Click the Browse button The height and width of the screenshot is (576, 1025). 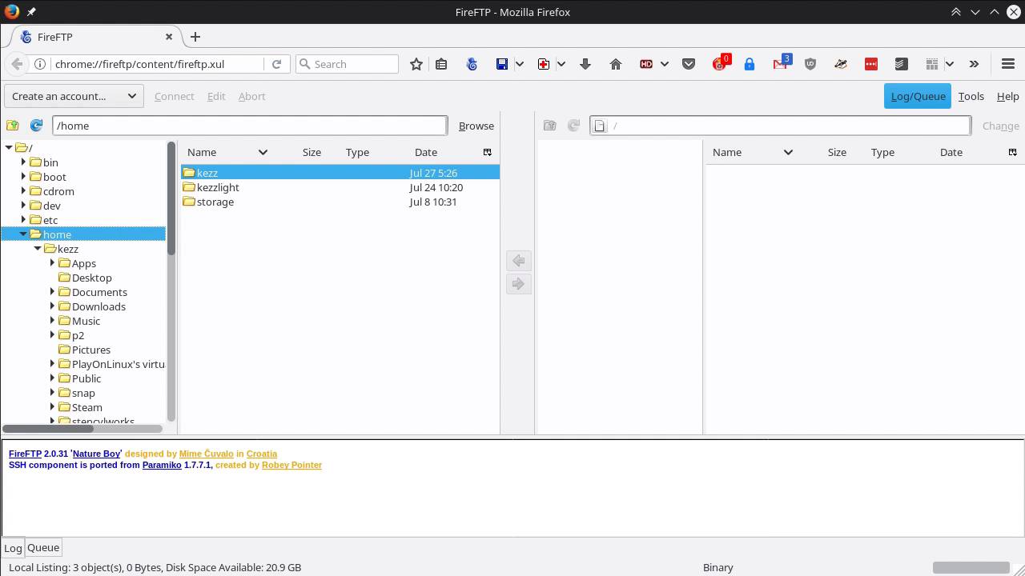click(476, 126)
